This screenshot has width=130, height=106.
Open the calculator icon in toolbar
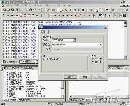(124, 16)
